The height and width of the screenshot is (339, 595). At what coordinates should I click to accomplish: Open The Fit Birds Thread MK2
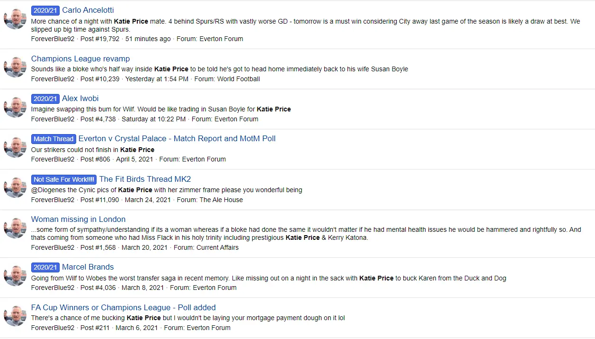click(x=145, y=179)
